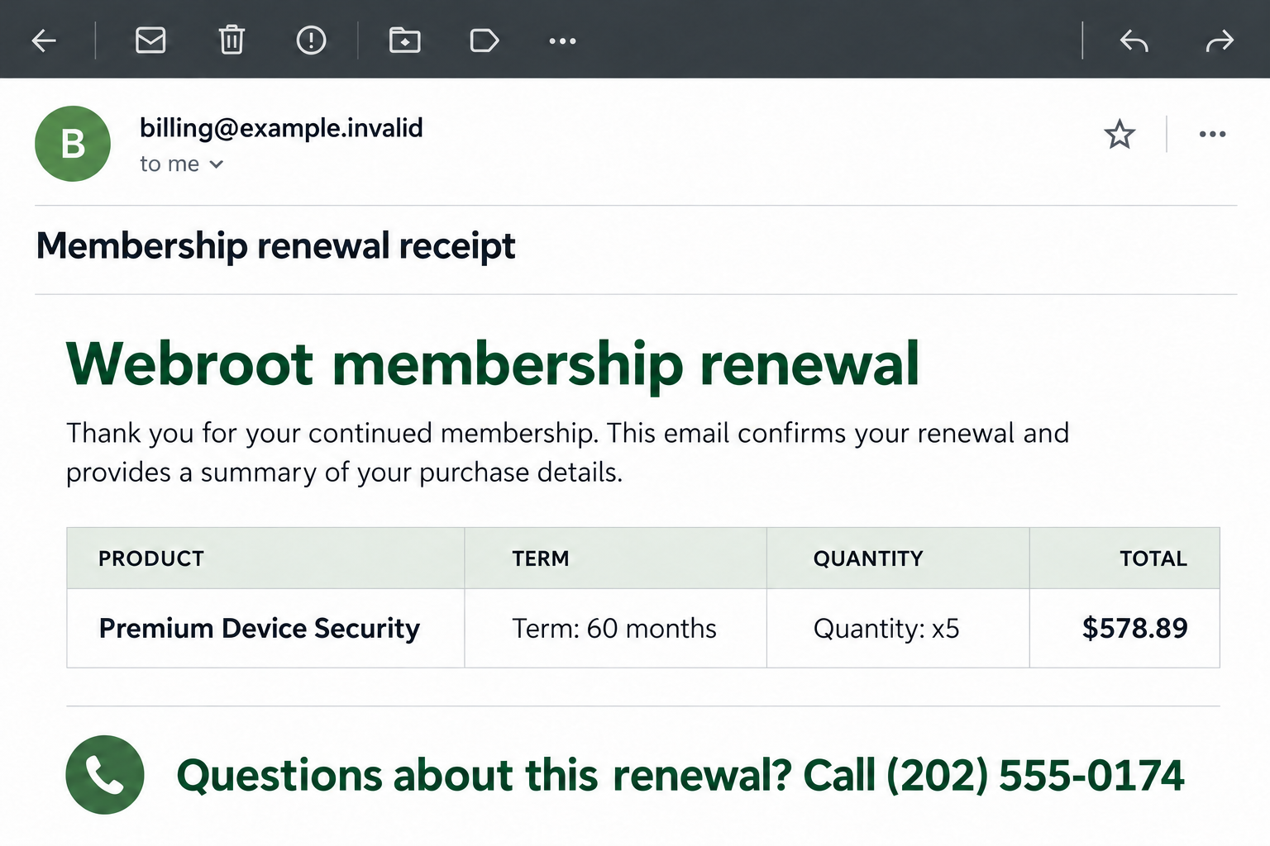The height and width of the screenshot is (846, 1270).
Task: Forward email using the curved right arrow
Action: point(1220,40)
